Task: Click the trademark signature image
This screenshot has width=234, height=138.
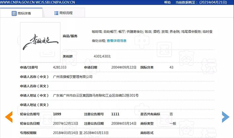Action: (40, 42)
